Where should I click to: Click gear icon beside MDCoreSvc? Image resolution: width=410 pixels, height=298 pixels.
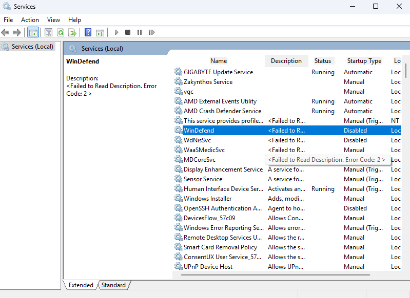pyautogui.click(x=179, y=159)
